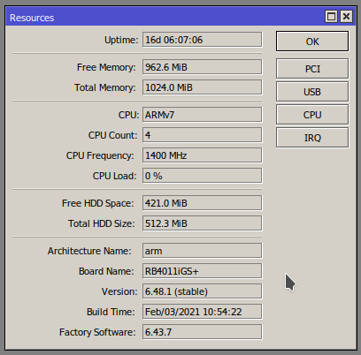Image resolution: width=361 pixels, height=355 pixels.
Task: Select the CPU Frequency value 1400 MHz
Action: tap(203, 155)
